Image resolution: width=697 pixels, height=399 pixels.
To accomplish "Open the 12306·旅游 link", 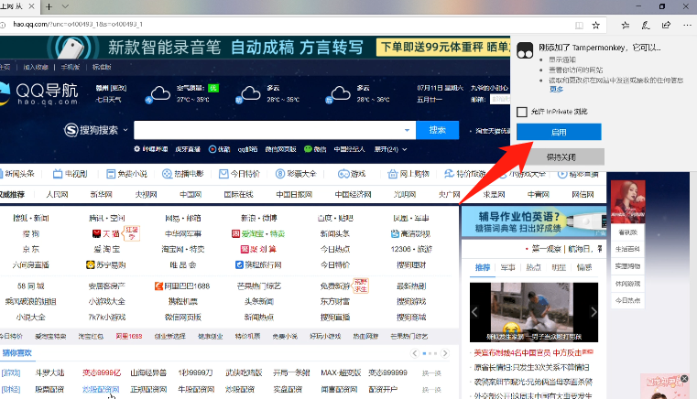I will [411, 249].
